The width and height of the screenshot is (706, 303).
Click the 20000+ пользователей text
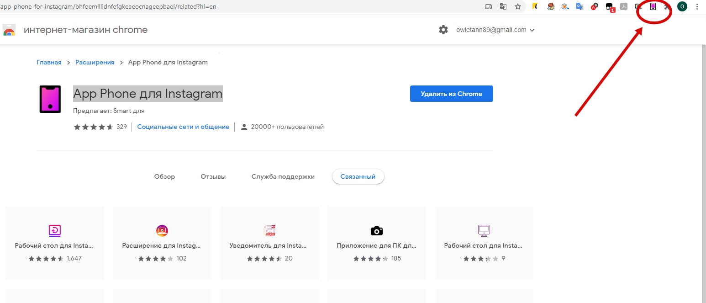(x=287, y=127)
